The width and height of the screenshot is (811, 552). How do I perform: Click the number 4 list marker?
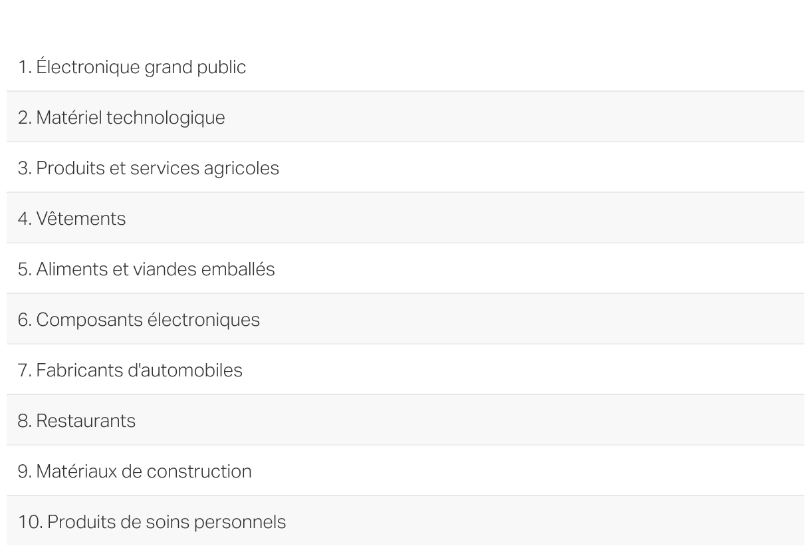coord(25,219)
